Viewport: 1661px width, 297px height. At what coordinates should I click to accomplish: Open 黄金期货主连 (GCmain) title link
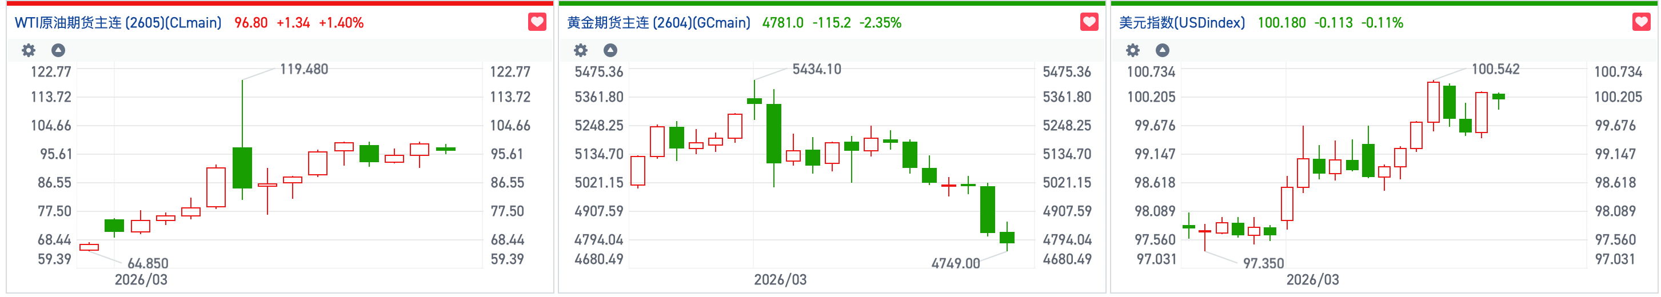[x=658, y=23]
